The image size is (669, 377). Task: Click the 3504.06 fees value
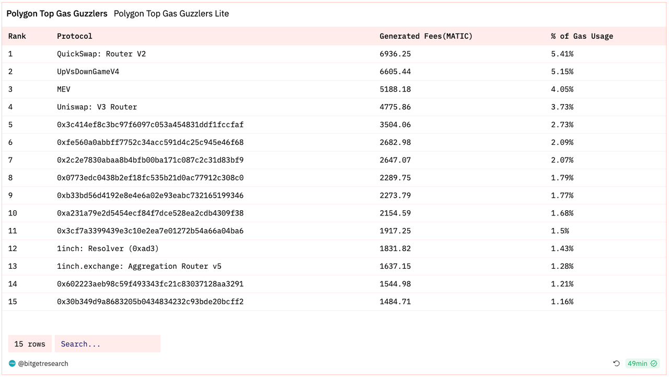coord(395,125)
